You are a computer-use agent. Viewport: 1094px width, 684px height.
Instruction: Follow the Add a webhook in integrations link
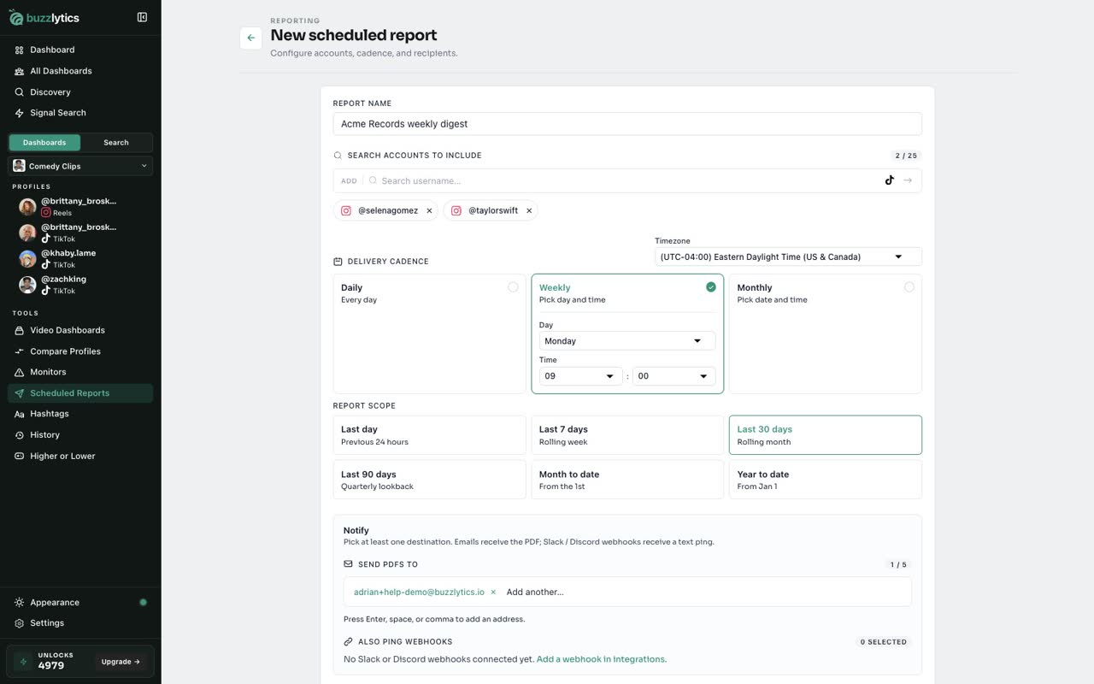601,659
